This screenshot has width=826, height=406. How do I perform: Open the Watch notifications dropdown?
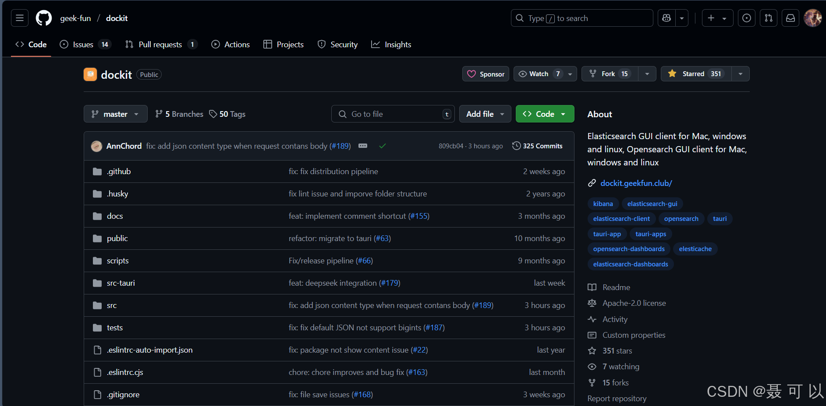point(545,74)
